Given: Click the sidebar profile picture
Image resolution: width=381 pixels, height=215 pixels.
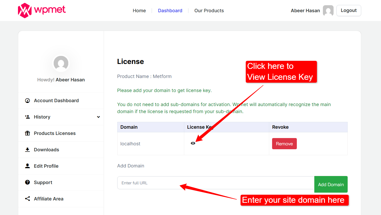Looking at the screenshot, I should tap(61, 63).
